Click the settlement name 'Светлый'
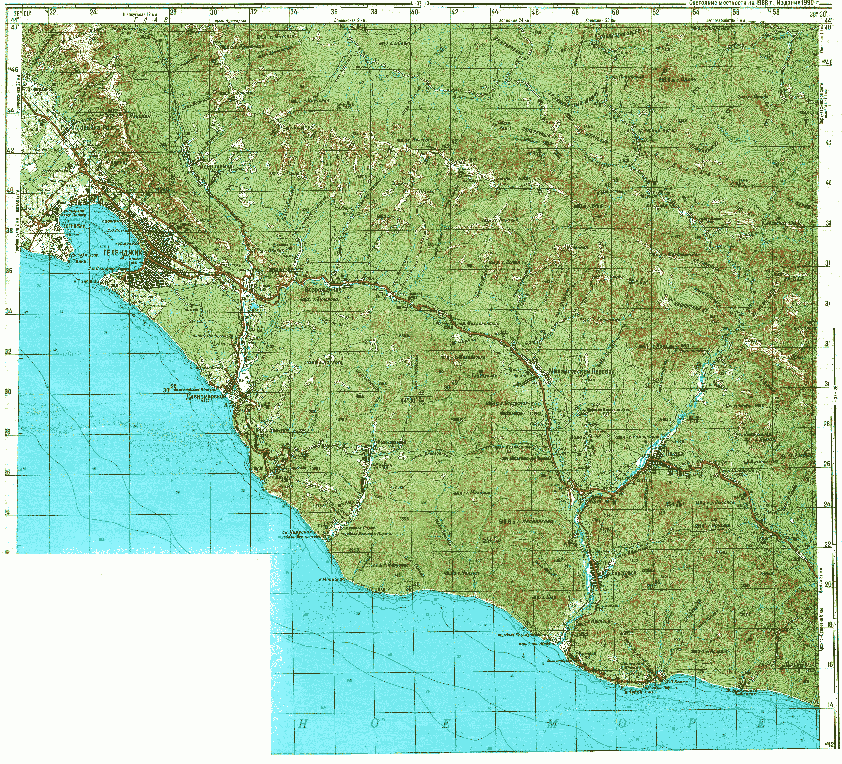Image resolution: width=842 pixels, height=764 pixels. [x=262, y=285]
